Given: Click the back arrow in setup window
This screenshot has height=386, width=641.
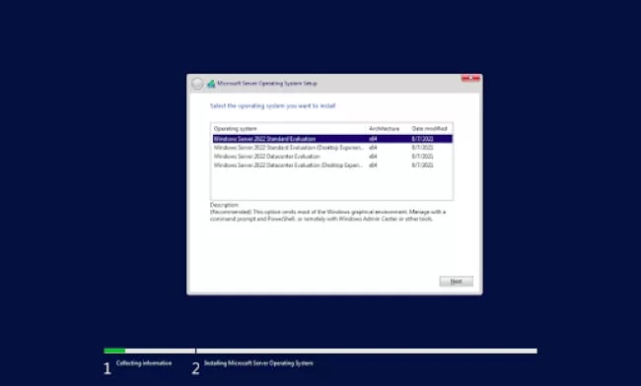Looking at the screenshot, I should pyautogui.click(x=197, y=84).
